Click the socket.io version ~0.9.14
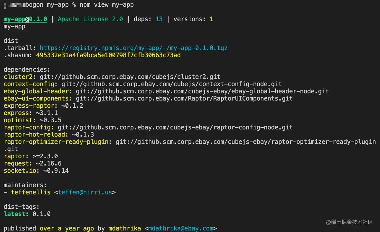380x232 pixels. point(56,171)
